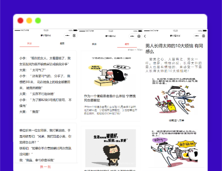Click article heading 男人长得太帅的10大烦恼
This screenshot has height=171, width=222.
point(174,49)
